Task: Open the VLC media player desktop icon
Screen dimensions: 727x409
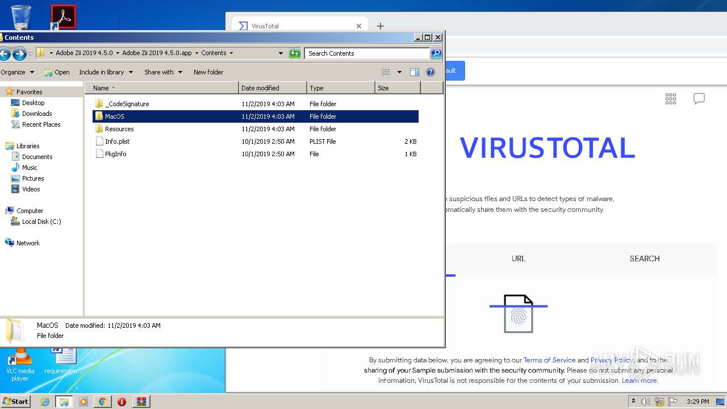Action: click(20, 364)
